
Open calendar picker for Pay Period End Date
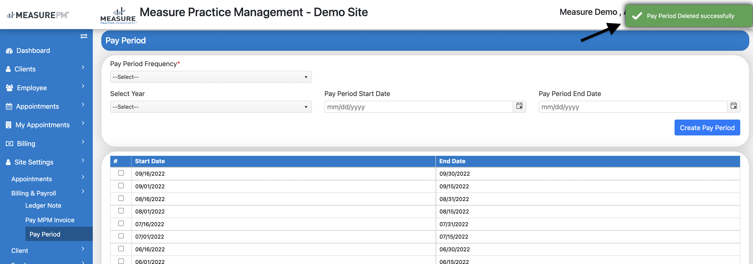click(733, 106)
